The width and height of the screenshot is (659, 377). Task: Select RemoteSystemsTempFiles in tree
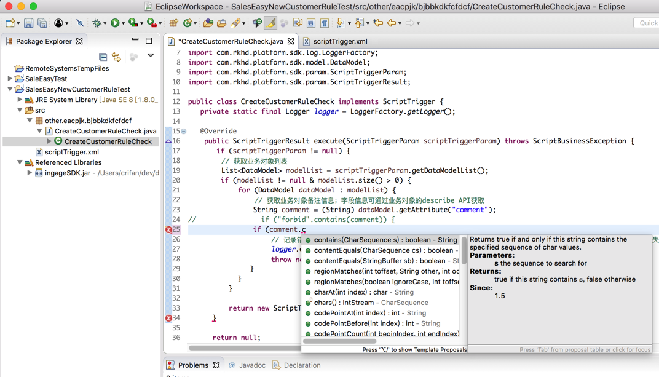[67, 68]
